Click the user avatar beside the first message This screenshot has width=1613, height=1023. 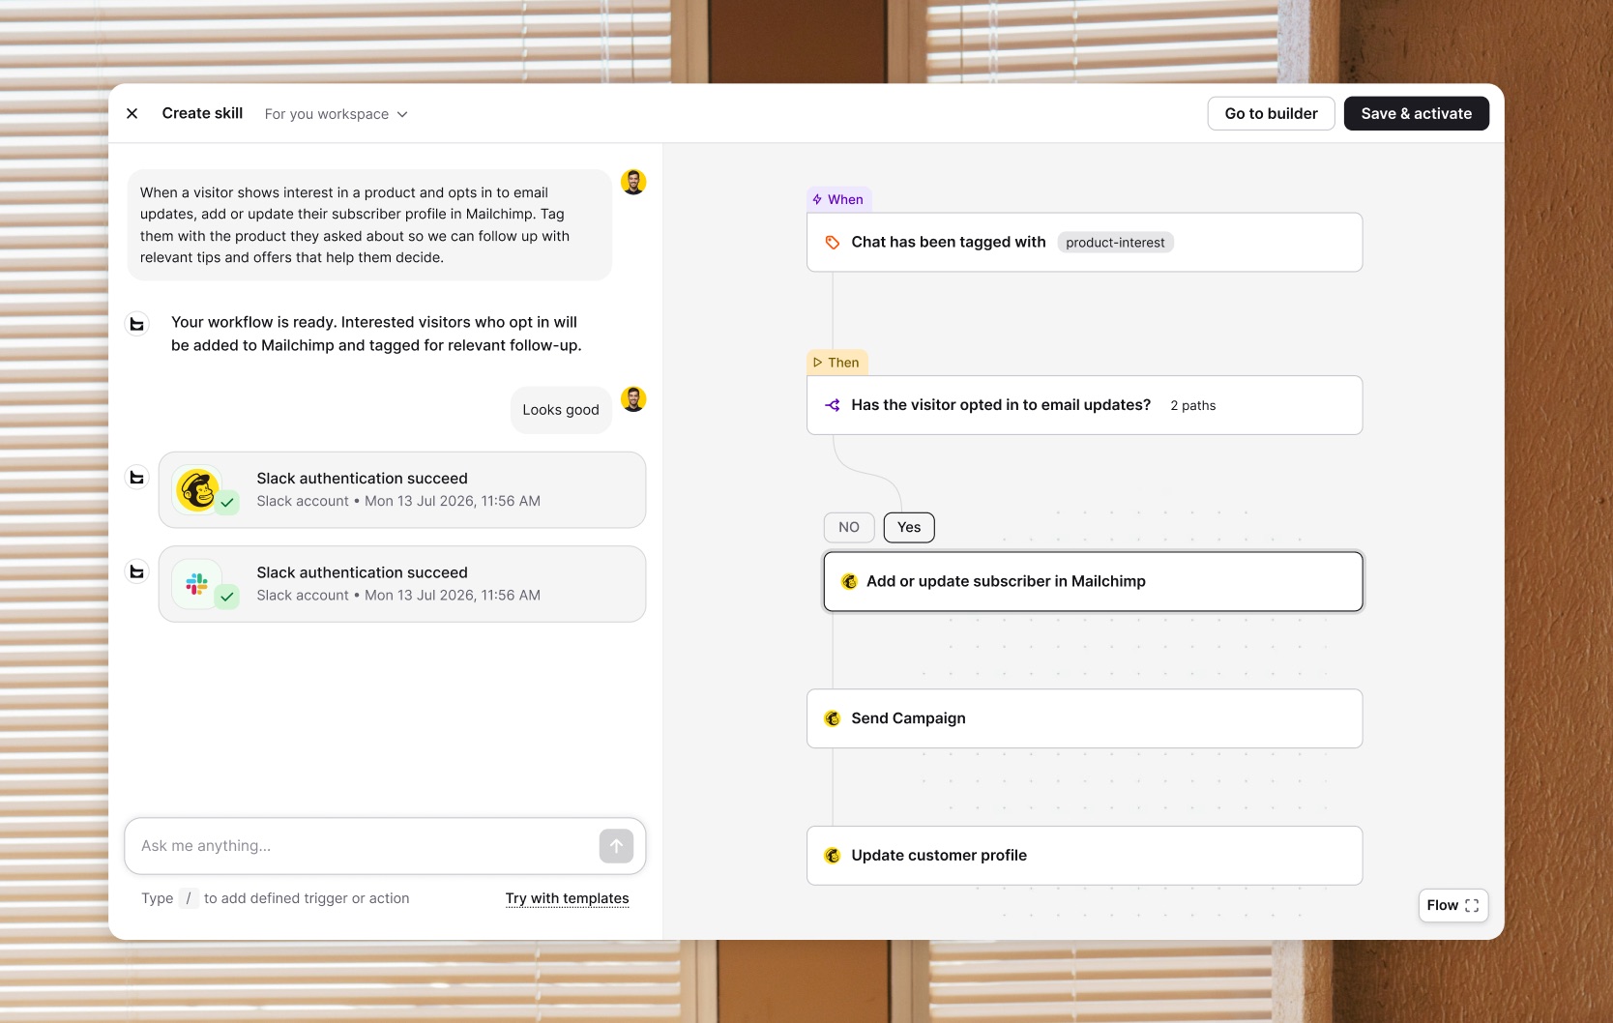633,182
